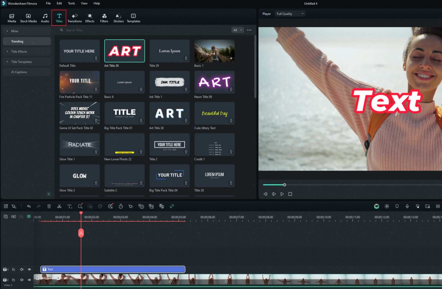The height and width of the screenshot is (289, 442).
Task: Select the Art Title 26 thumbnail
Action: [x=125, y=51]
